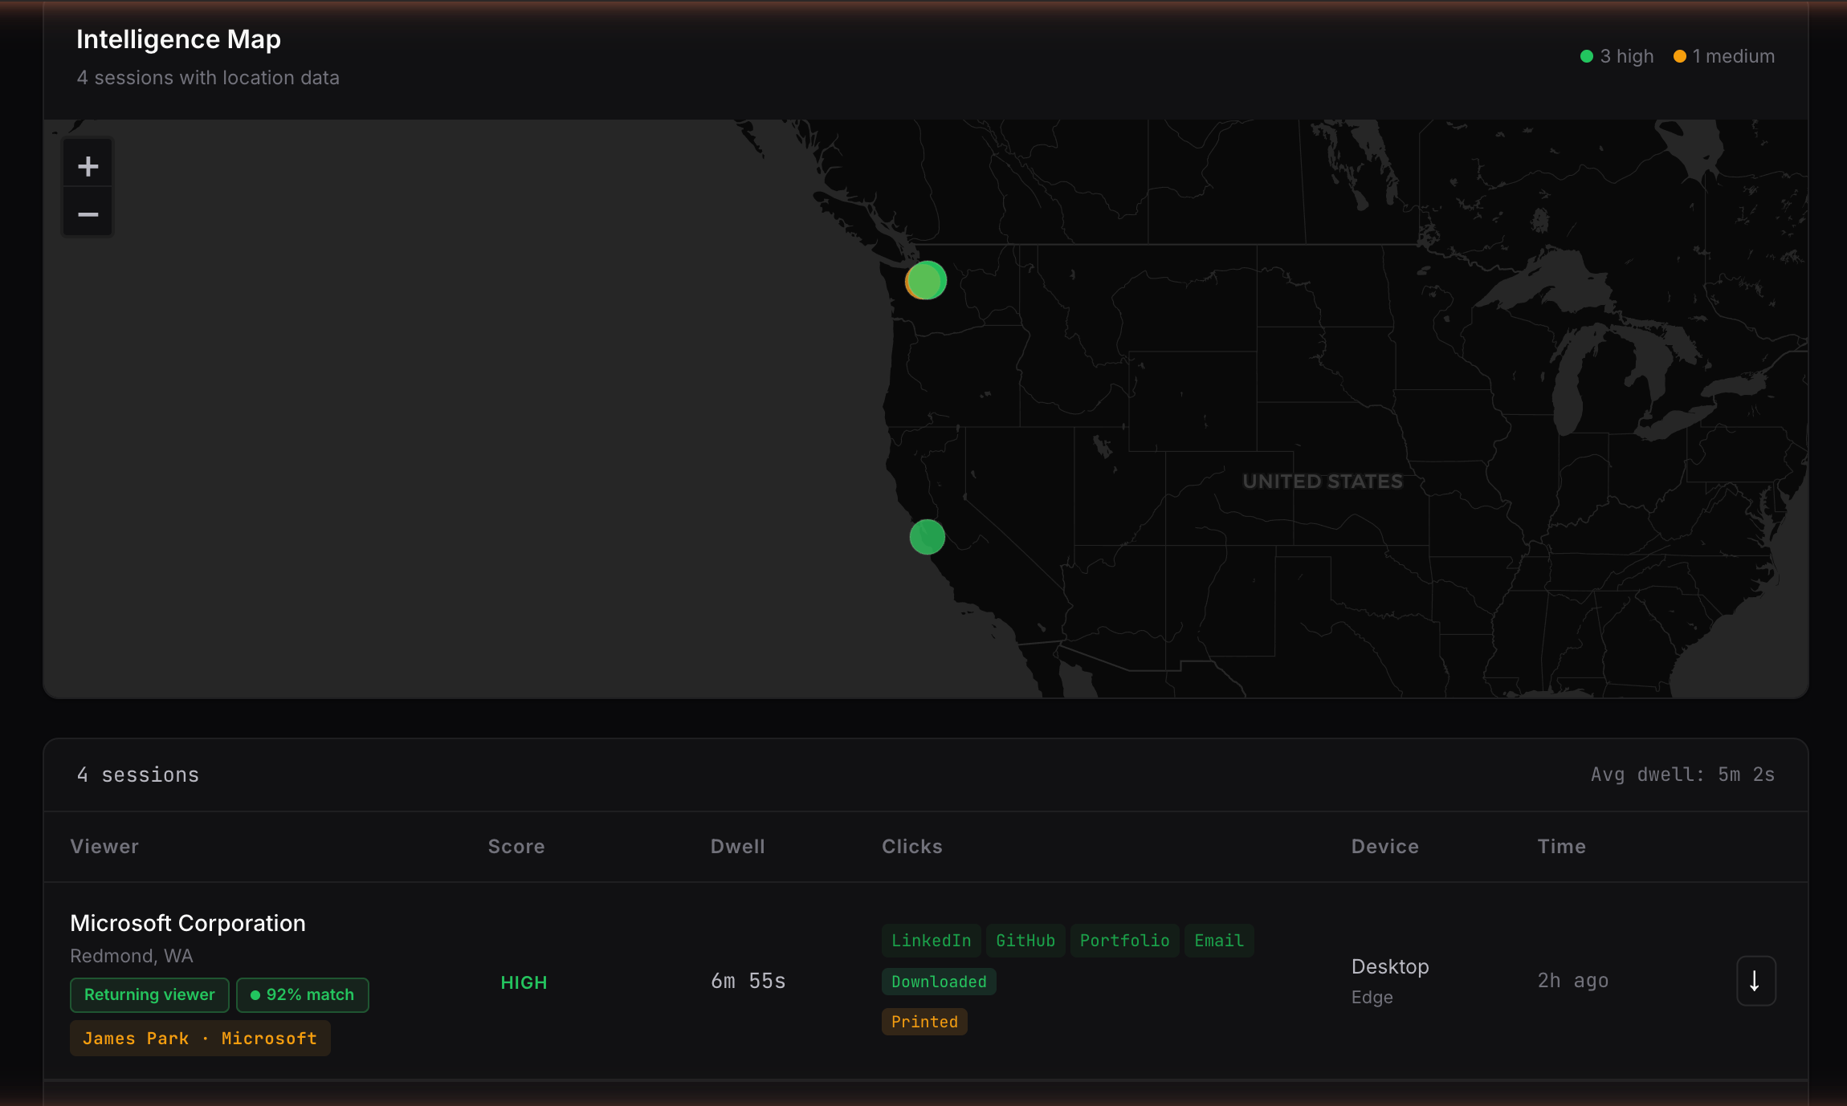Zoom in on the intelligence map
1847x1106 pixels.
(x=88, y=166)
